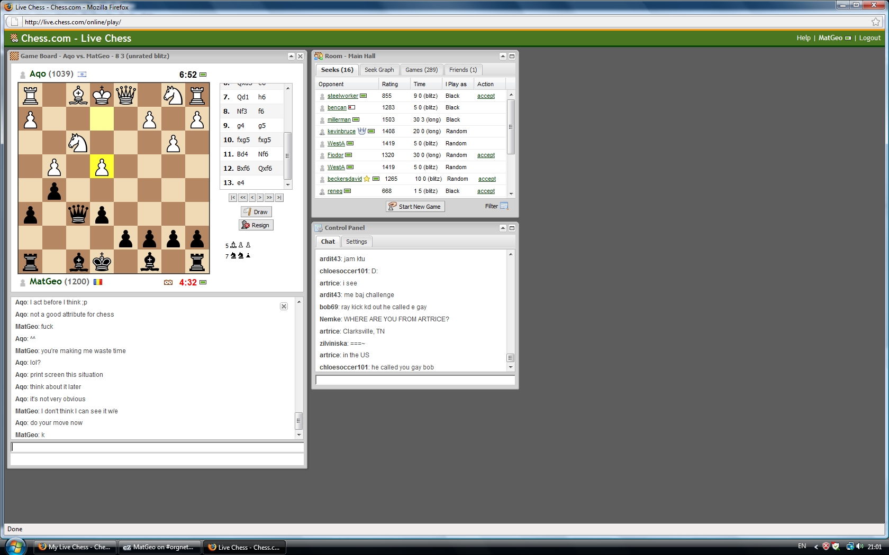Click the crown icon next to kevinbruce

pos(362,131)
